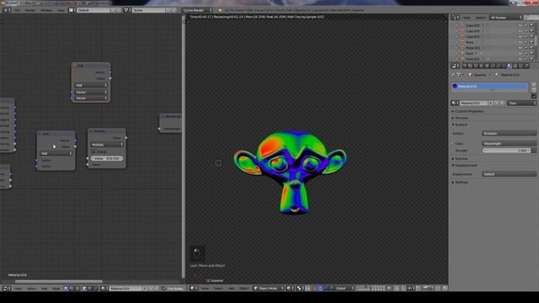Toggle visibility eye for Cube.015
The height and width of the screenshot is (303, 539).
pyautogui.click(x=520, y=25)
